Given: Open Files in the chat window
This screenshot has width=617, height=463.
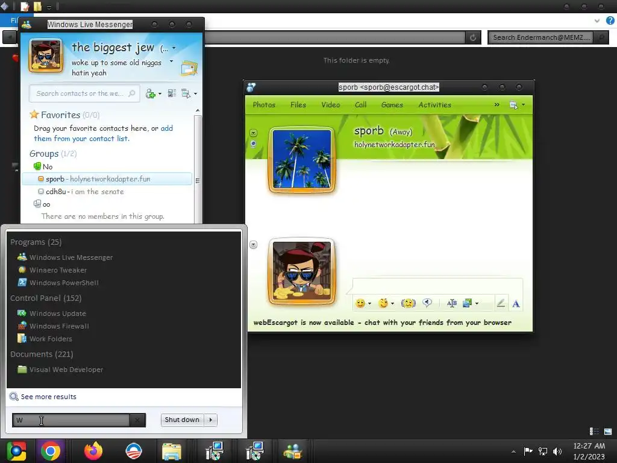Looking at the screenshot, I should 298,105.
